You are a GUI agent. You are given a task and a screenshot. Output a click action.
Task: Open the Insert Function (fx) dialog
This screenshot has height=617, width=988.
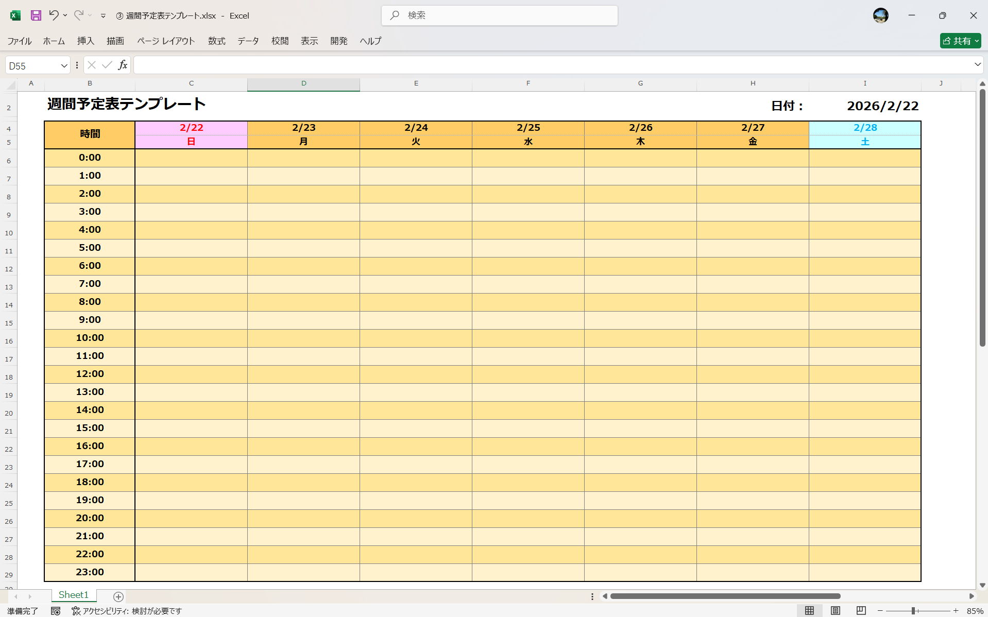click(123, 64)
